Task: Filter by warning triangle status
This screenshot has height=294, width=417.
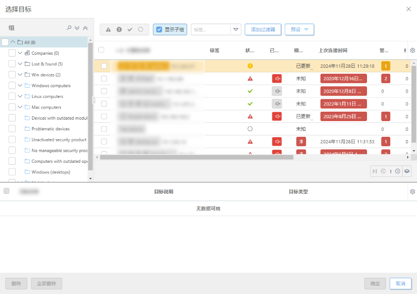Action: click(108, 30)
